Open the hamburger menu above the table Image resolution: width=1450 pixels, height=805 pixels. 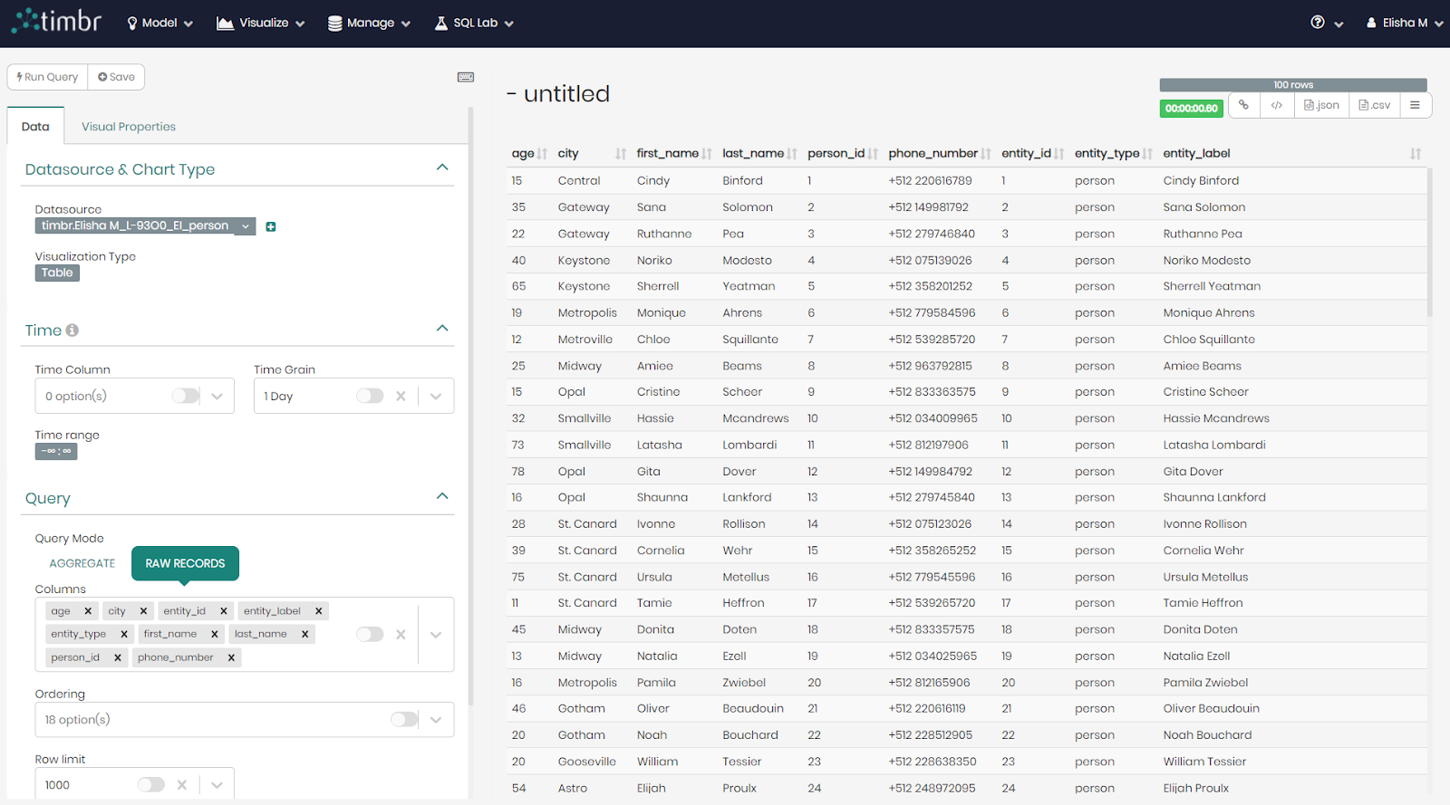click(1415, 105)
